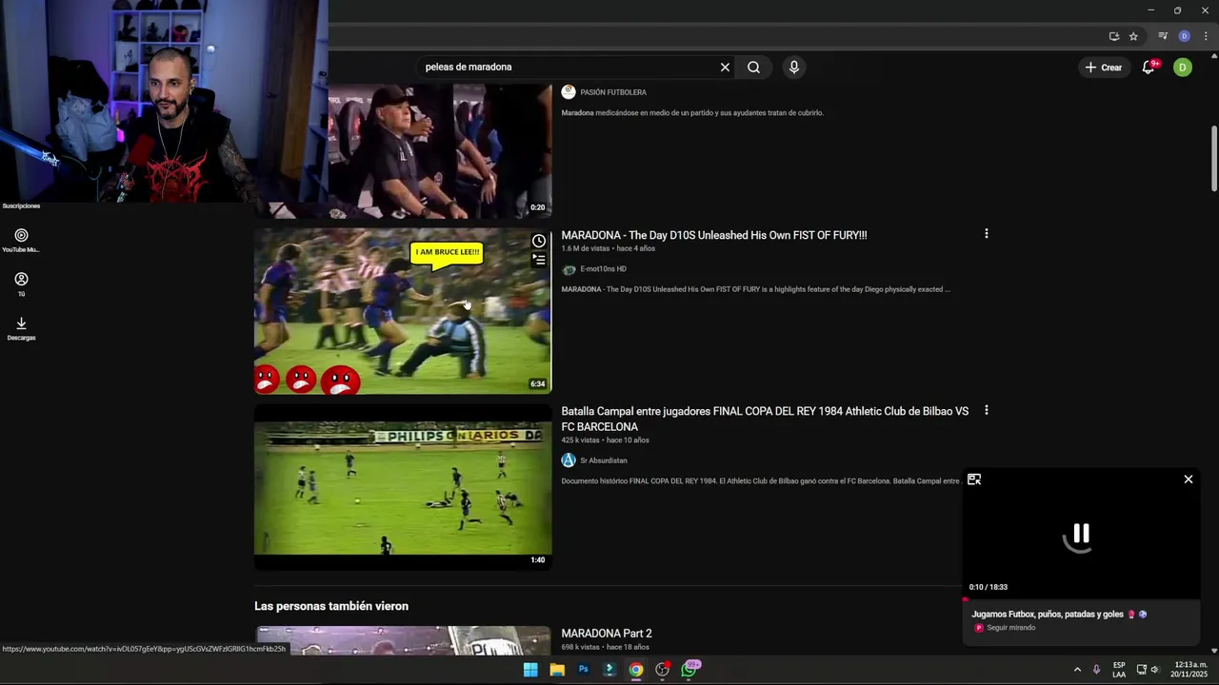Screen dimensions: 1219x685
Task: Bookmark this page with the star icon
Action: point(1133,36)
